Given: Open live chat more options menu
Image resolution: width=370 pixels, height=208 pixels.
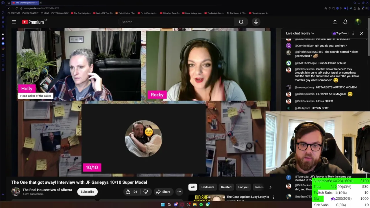Looking at the screenshot, I should [353, 33].
